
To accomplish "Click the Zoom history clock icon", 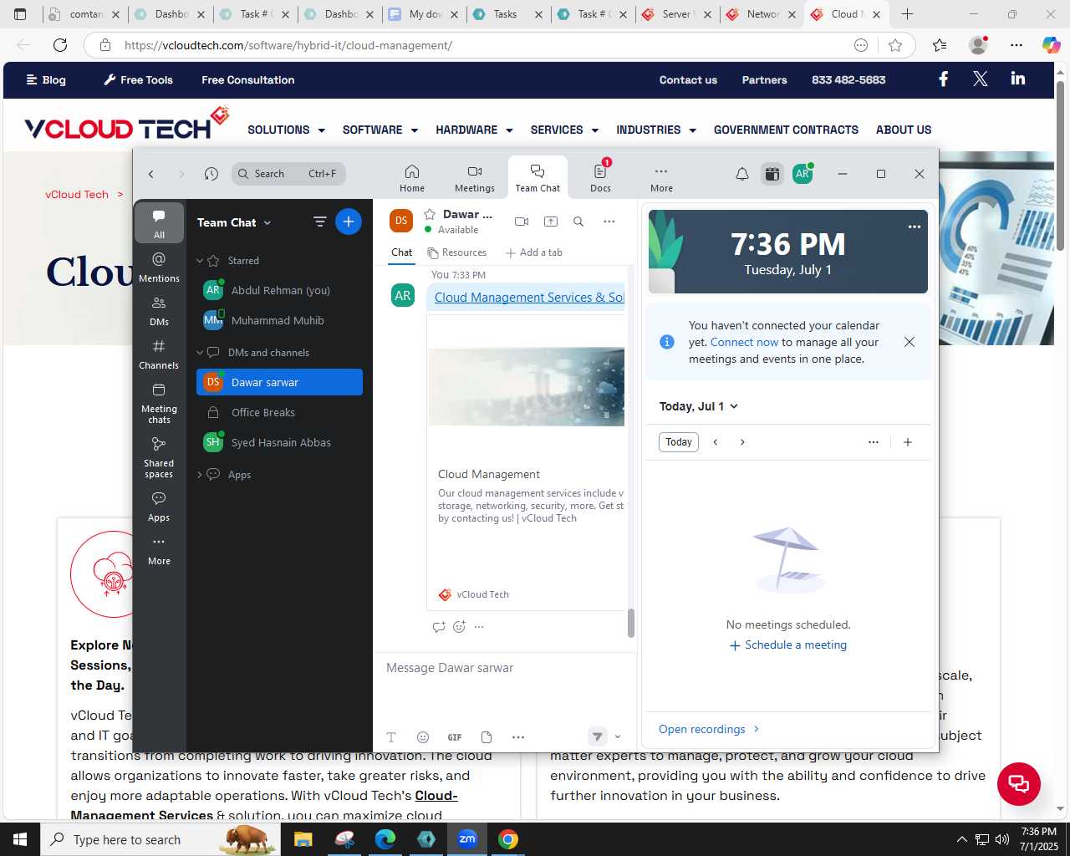I will (211, 174).
